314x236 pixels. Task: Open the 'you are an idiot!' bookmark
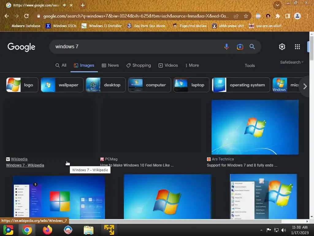click(265, 26)
